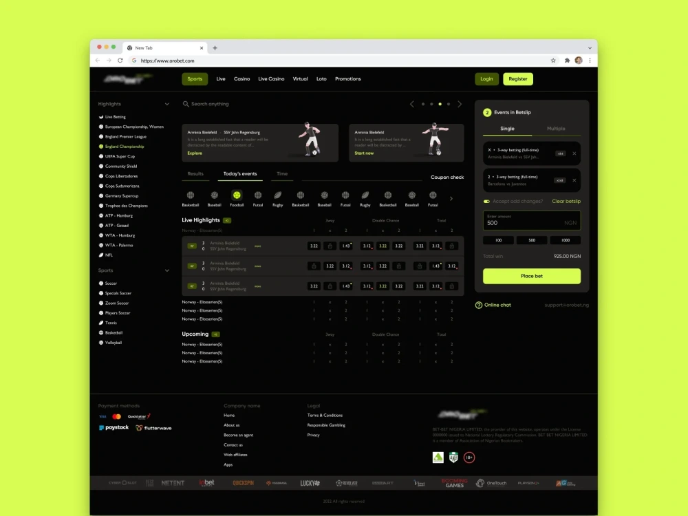
Task: Collapse the Highlights sidebar section
Action: coord(166,104)
